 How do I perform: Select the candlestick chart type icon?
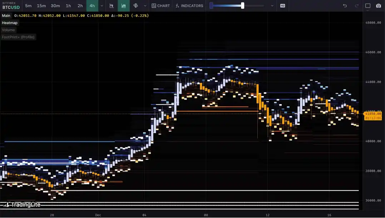112,6
